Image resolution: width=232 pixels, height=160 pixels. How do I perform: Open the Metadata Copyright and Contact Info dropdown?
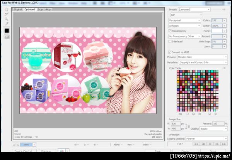coord(203,62)
